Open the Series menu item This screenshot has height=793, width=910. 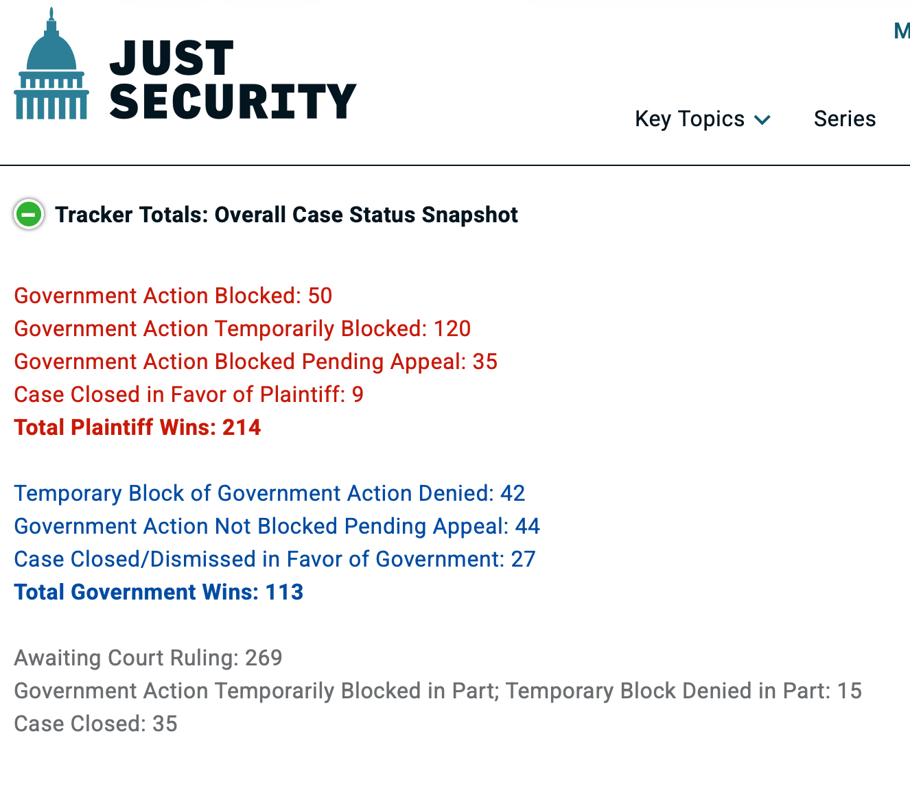[x=844, y=119]
